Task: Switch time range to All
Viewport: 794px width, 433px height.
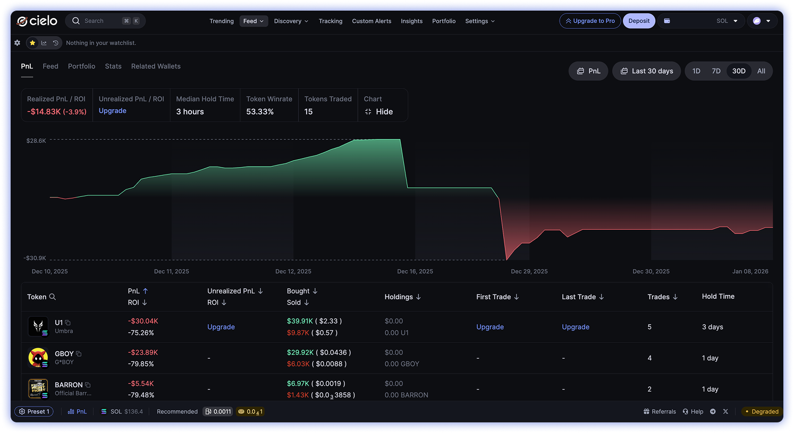Action: click(x=761, y=71)
